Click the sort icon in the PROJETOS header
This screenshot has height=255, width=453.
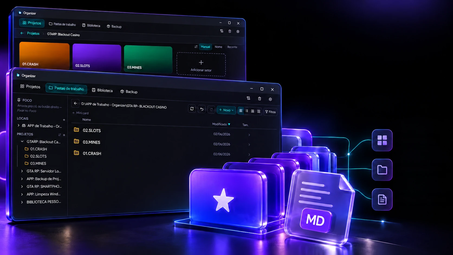60,135
